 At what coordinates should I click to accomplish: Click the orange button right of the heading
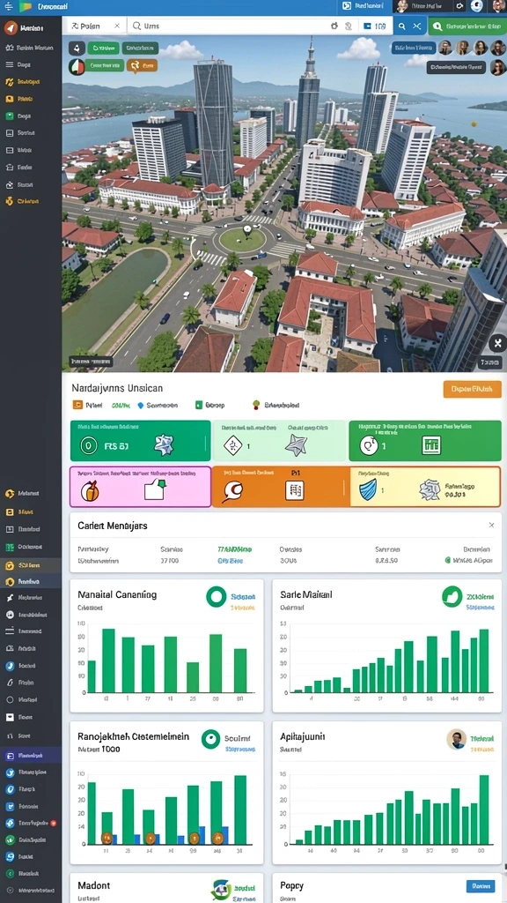tap(472, 389)
